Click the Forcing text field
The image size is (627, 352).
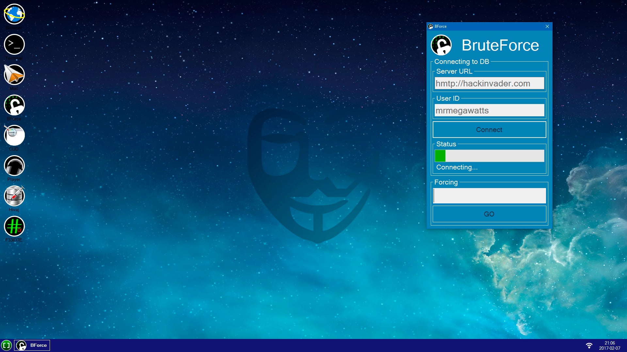coord(489,196)
